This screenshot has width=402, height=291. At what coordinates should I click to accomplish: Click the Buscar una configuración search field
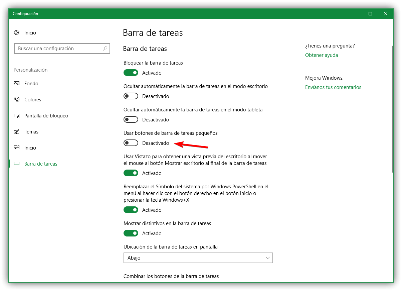coord(58,48)
